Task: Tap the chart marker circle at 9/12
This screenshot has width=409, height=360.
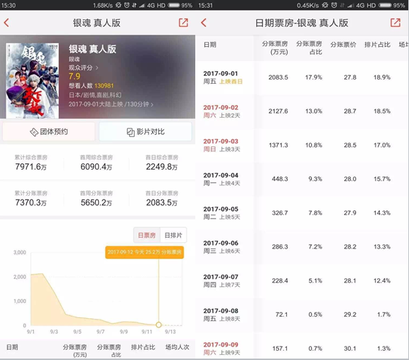Action: coord(158,324)
